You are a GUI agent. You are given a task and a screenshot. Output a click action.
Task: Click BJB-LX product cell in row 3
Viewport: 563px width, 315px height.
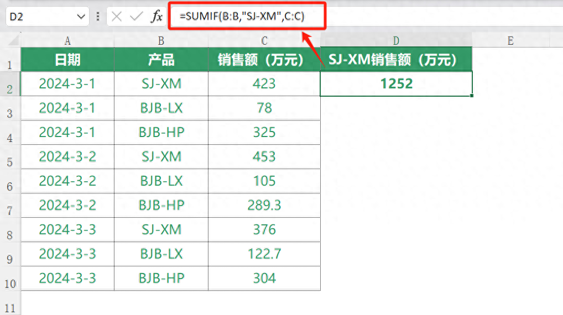[161, 108]
